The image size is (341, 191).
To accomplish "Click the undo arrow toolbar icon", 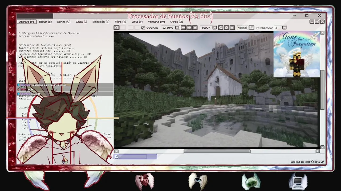I will pos(116,28).
